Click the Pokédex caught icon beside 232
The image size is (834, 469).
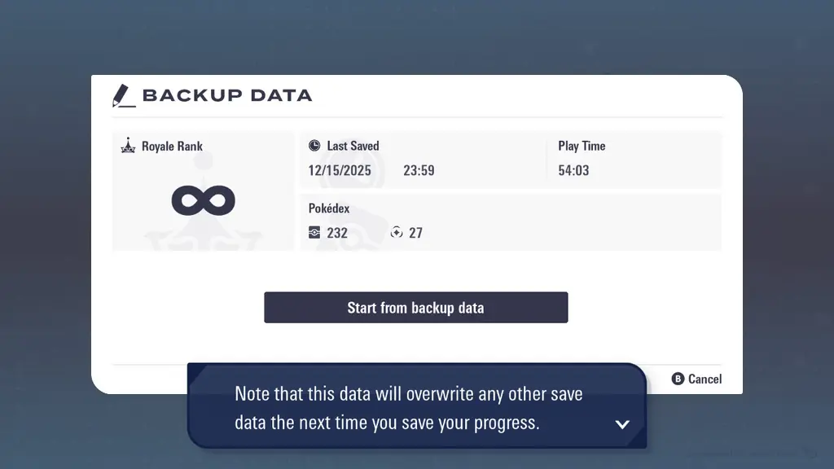314,233
